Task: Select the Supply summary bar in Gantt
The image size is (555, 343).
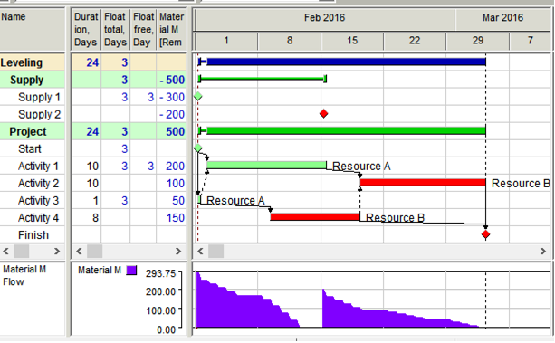Action: pyautogui.click(x=263, y=79)
